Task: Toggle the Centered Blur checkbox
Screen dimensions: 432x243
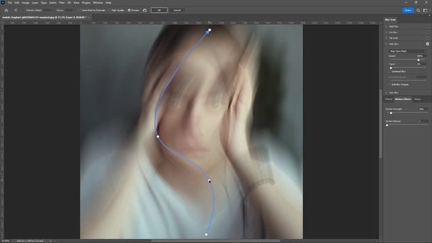Action: pyautogui.click(x=390, y=72)
